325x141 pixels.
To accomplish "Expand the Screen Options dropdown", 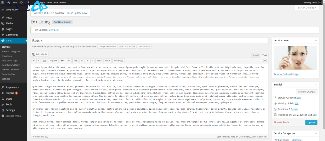I will [307, 8].
